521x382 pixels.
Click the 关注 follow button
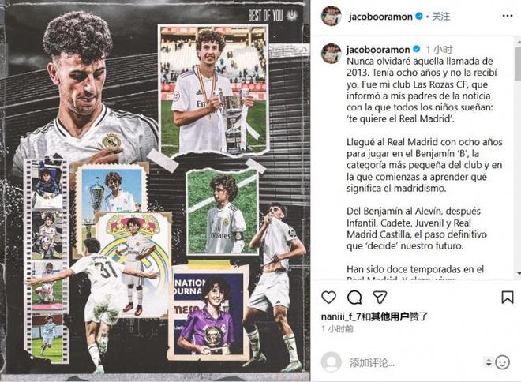coord(441,16)
